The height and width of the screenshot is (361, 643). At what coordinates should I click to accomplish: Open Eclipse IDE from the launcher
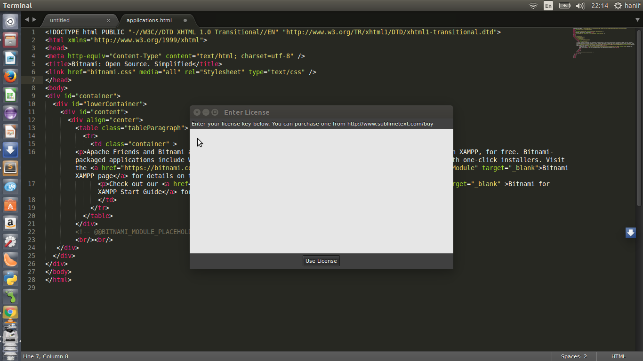10,113
